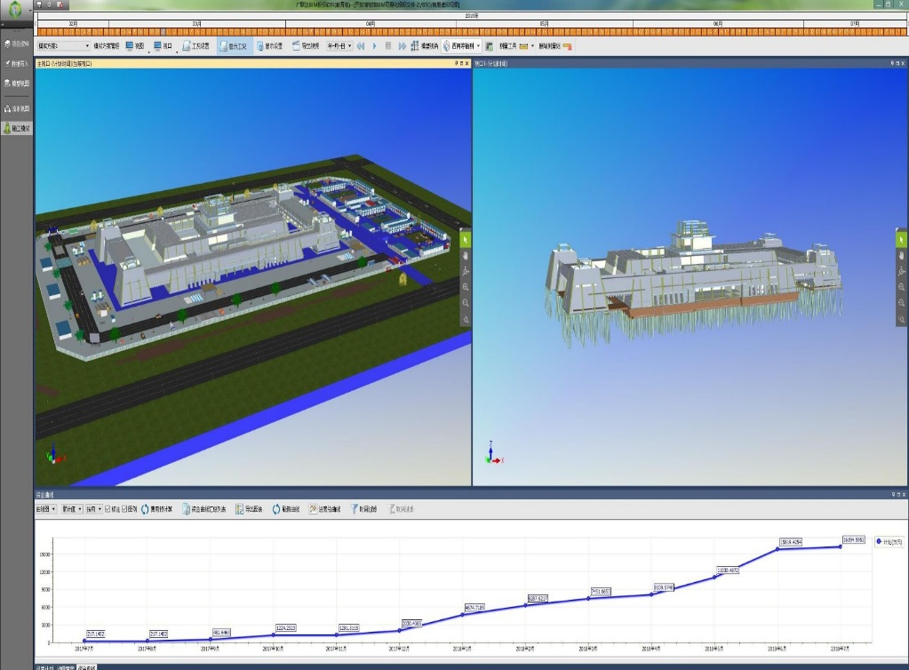Activate green pointer select tool in left viewport

(x=466, y=239)
